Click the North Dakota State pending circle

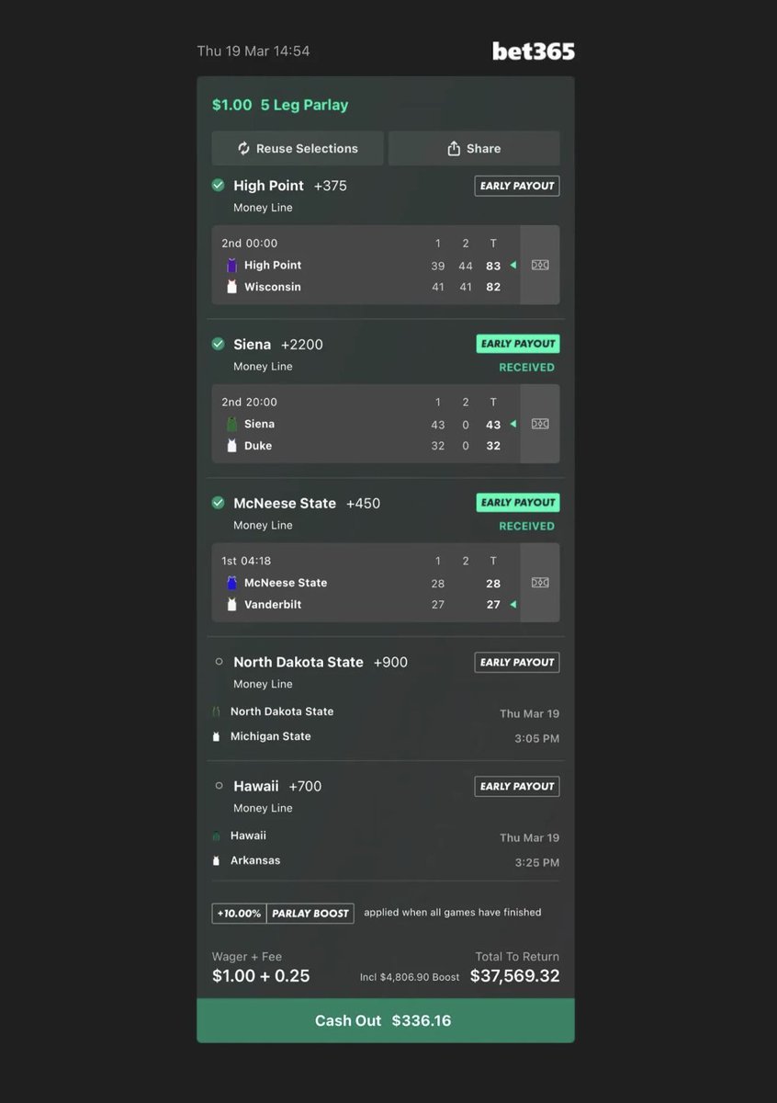(219, 662)
